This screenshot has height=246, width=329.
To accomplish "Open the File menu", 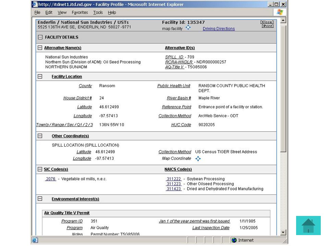I will tap(37, 13).
